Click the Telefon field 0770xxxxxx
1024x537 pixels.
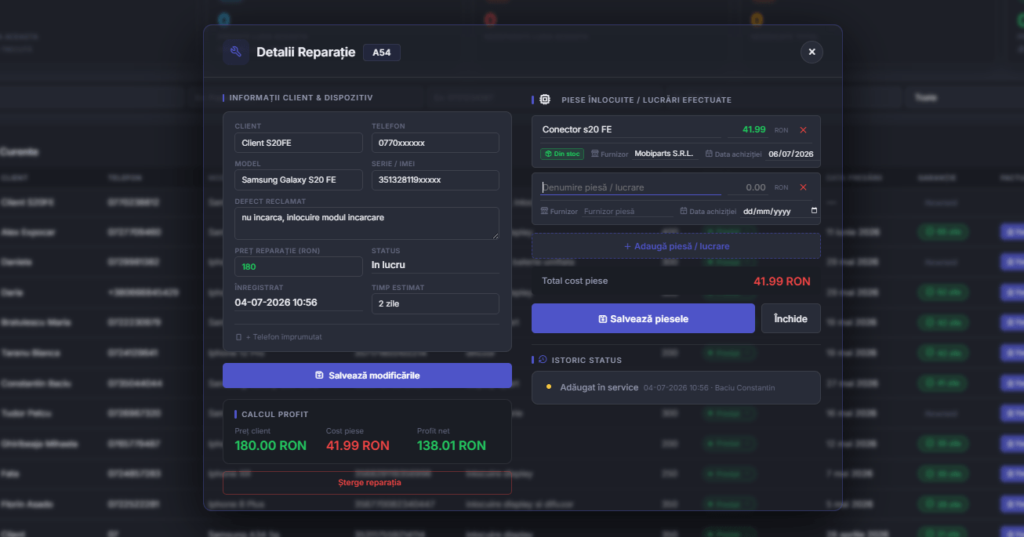(x=435, y=143)
